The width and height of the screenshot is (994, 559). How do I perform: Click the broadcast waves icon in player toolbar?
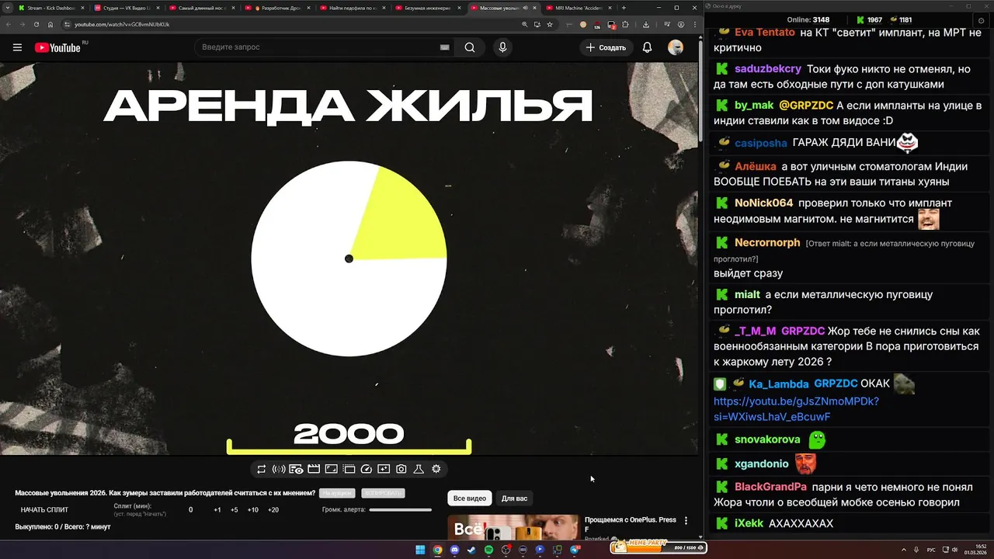[279, 469]
